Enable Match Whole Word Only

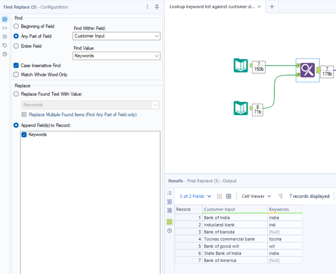[x=16, y=75]
